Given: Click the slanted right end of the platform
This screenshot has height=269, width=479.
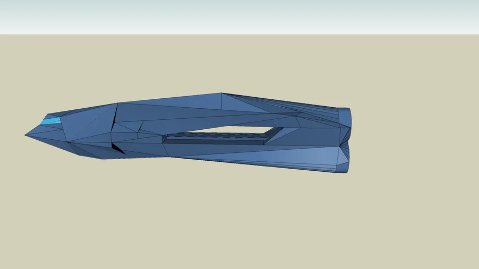Looking at the screenshot, I should click(x=274, y=134).
